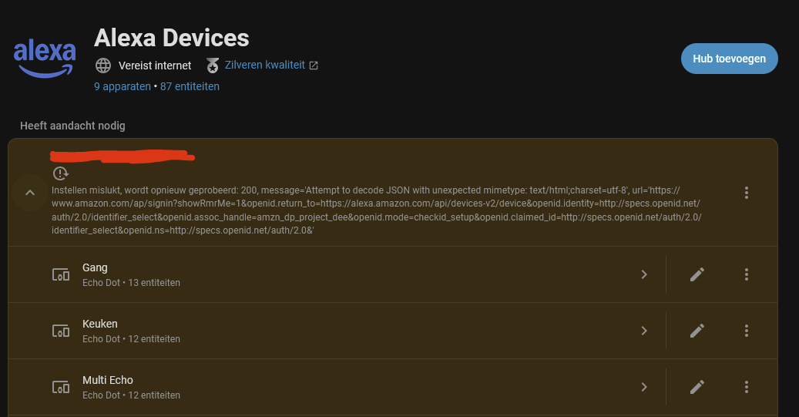Open the Gang device overflow menu
The height and width of the screenshot is (417, 799).
(x=747, y=274)
